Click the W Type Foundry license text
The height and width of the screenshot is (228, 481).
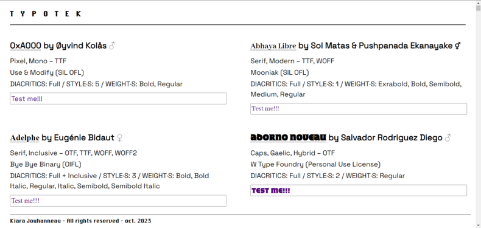[x=315, y=165]
